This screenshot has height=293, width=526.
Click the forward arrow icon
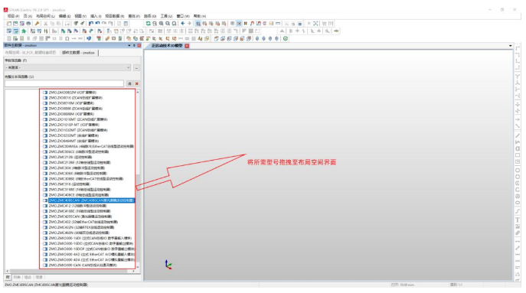(x=190, y=24)
